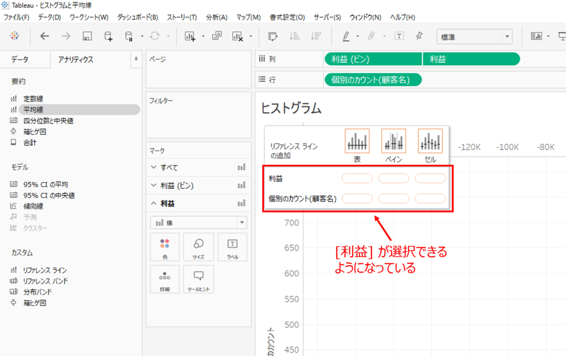Screen dimensions: 566x356
Task: Open the new worksheet dropdown arrow
Action: (x=203, y=36)
